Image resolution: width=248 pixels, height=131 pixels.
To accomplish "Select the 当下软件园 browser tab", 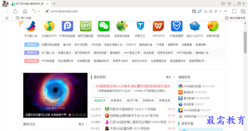I will click(30, 4).
